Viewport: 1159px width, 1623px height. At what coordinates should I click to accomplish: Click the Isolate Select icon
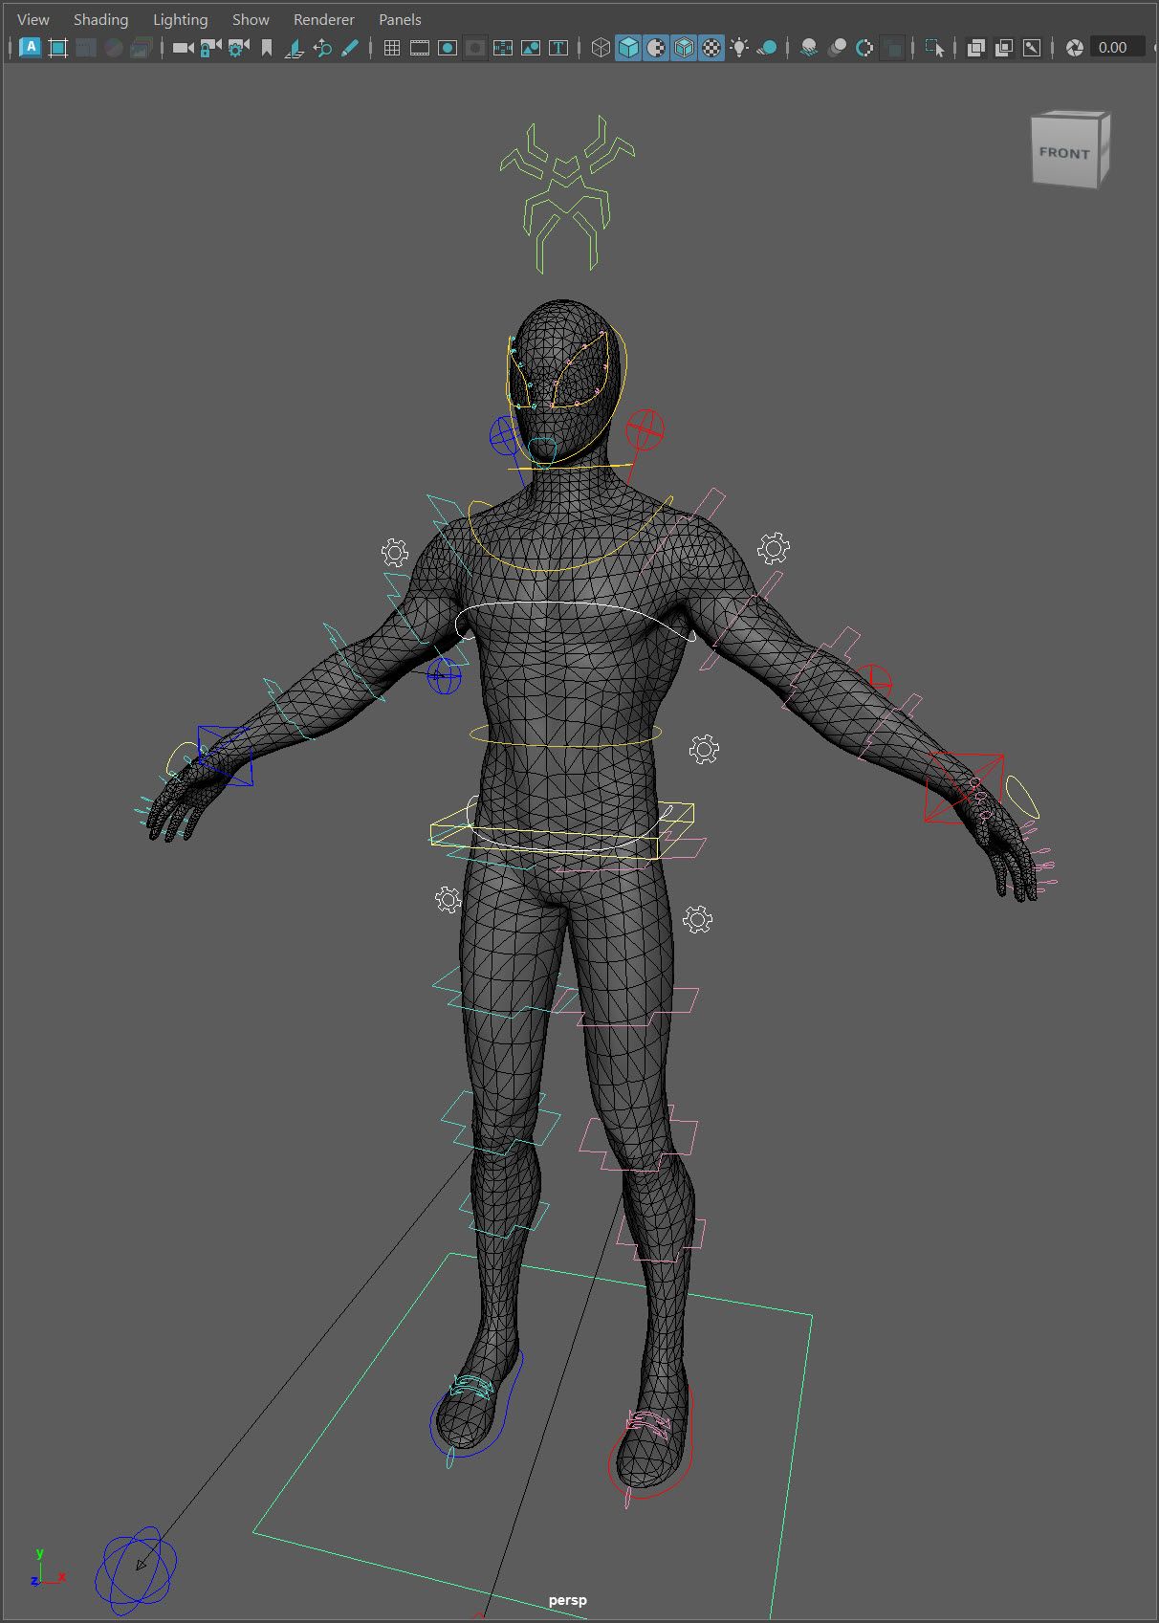pyautogui.click(x=934, y=48)
